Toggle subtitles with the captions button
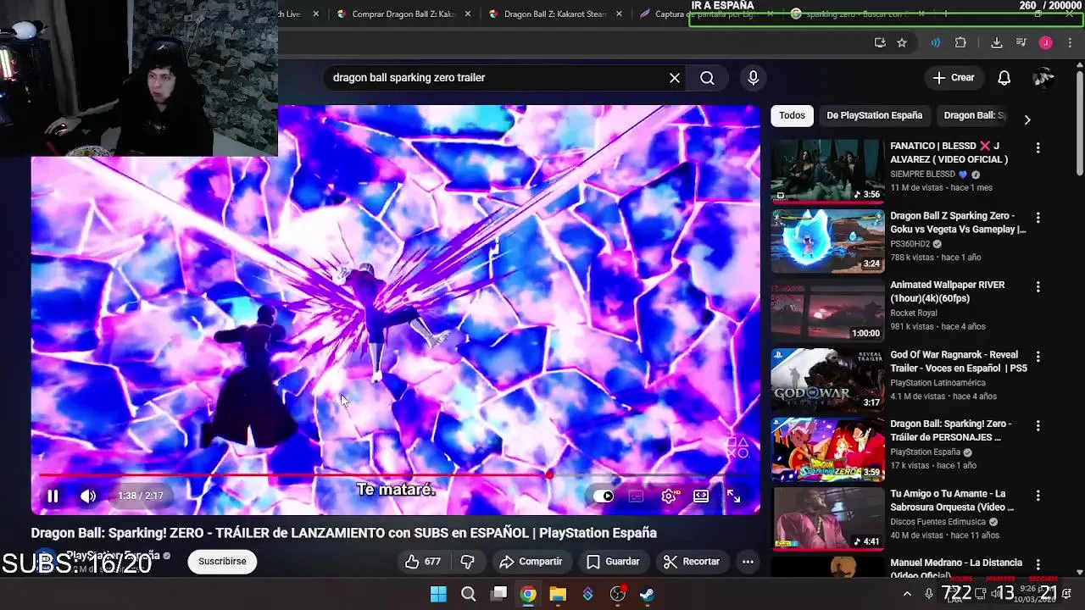This screenshot has height=610, width=1085. click(636, 496)
